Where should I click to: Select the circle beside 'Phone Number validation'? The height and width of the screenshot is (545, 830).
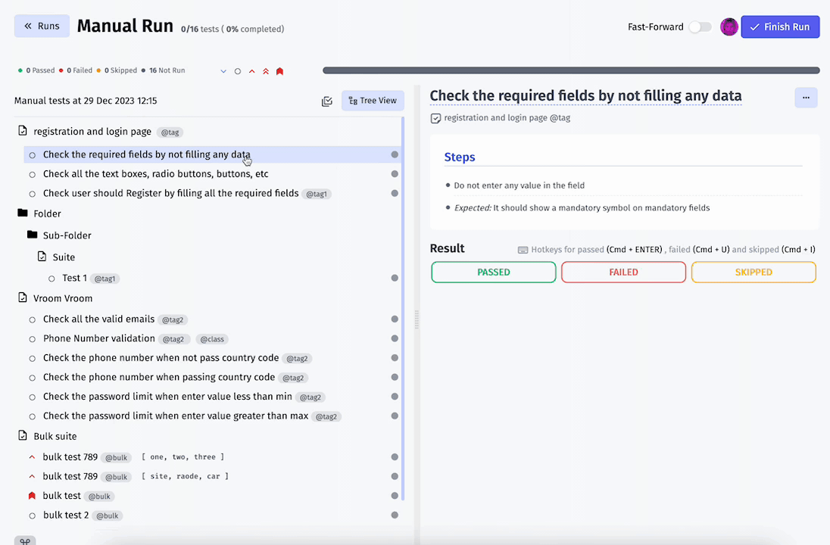(x=33, y=339)
